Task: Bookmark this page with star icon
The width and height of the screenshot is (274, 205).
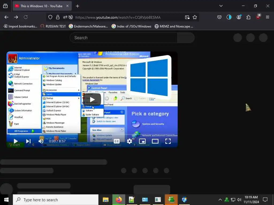Action: [195, 17]
